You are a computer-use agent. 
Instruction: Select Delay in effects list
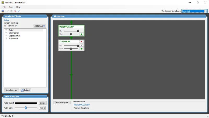(11, 30)
